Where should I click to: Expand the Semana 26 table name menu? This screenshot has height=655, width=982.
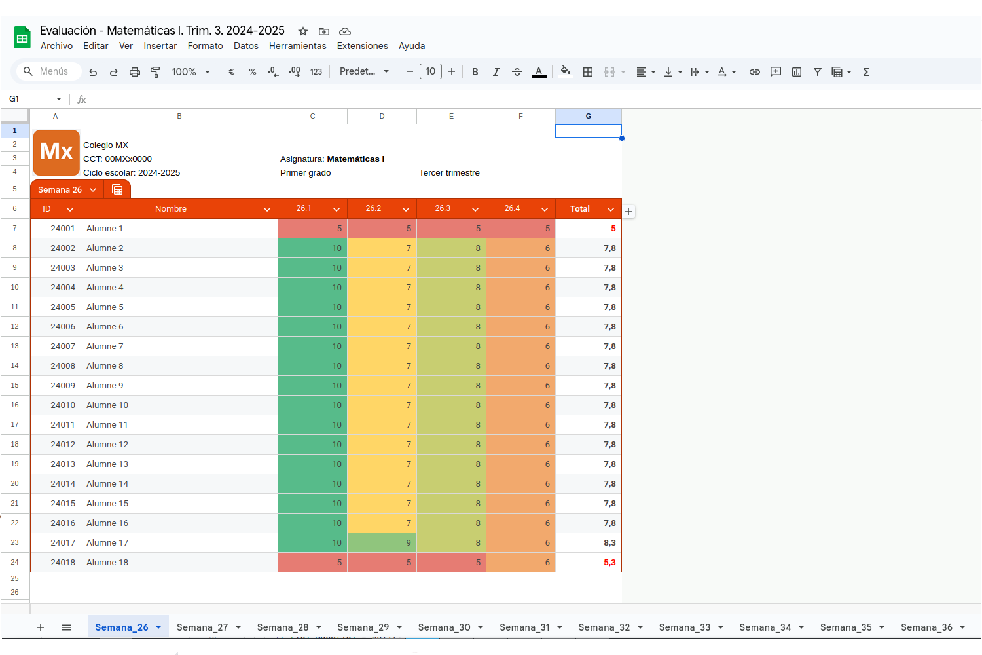[93, 190]
